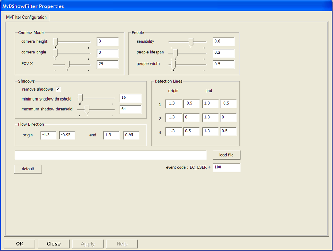The image size is (333, 251).
Task: Click Flow Direction origin field showing -0.95
Action: [x=67, y=135]
